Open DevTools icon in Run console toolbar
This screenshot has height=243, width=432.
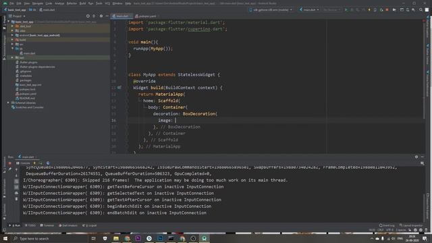tap(48, 163)
